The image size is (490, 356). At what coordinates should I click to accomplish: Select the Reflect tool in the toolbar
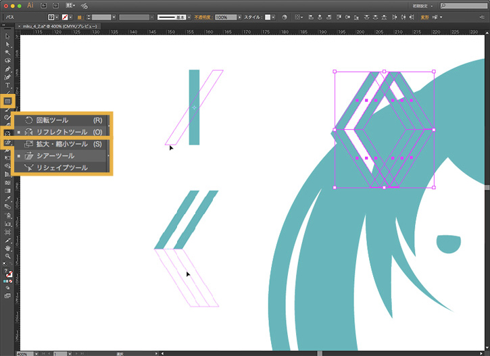point(7,133)
